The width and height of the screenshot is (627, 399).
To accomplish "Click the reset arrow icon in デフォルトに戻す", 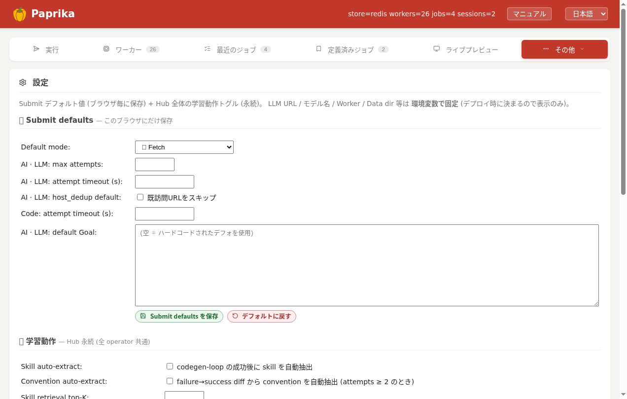I will coord(235,316).
